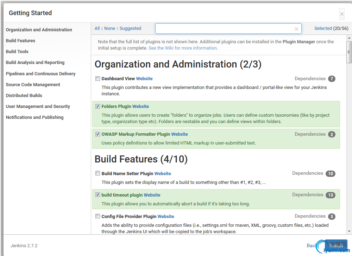
Task: Choose the Suggested plugins link
Action: pyautogui.click(x=131, y=28)
